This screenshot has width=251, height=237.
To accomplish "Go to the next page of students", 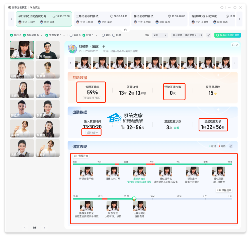I will click(x=45, y=228).
